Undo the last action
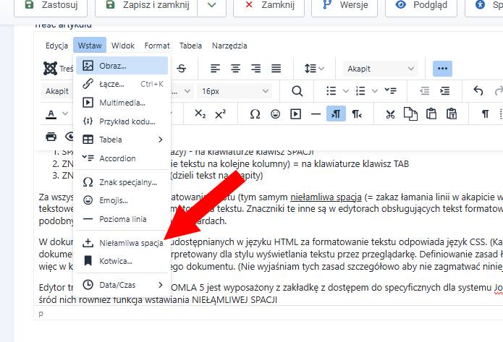Image resolution: width=503 pixels, height=342 pixels. (x=478, y=91)
